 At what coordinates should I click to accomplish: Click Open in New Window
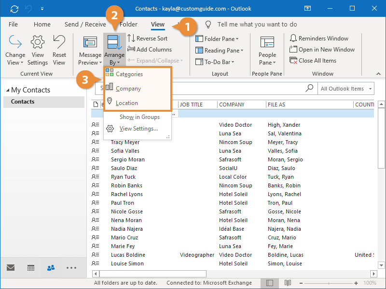[322, 50]
